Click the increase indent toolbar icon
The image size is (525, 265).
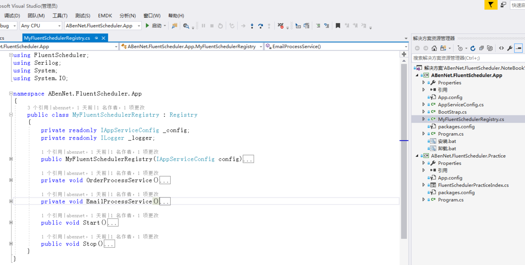pos(326,26)
